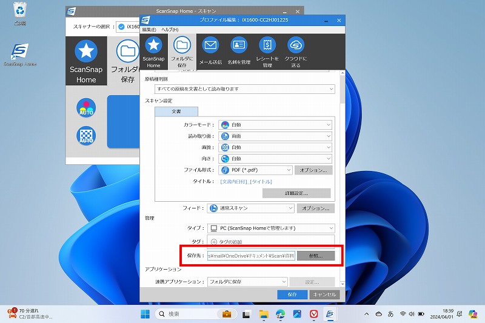Open the 編集(E) menu
The height and width of the screenshot is (323, 485).
point(149,30)
